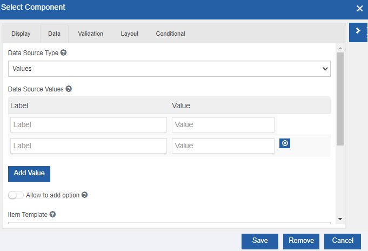Switch to the Display tab
Viewport: 368px width, 251px height.
coord(21,34)
